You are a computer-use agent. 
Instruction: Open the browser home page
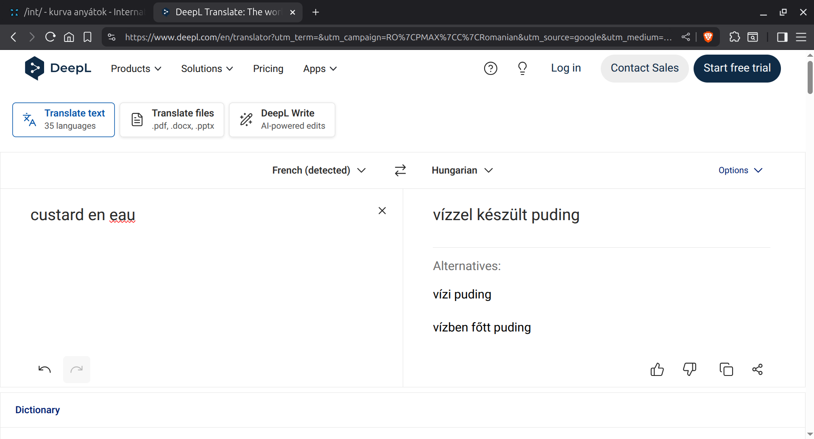coord(69,37)
